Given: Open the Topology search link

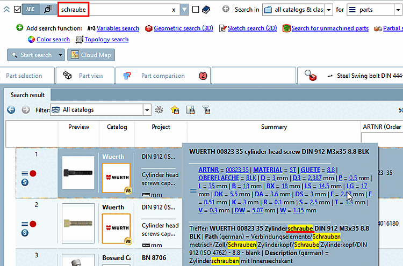Looking at the screenshot, I should point(106,39).
